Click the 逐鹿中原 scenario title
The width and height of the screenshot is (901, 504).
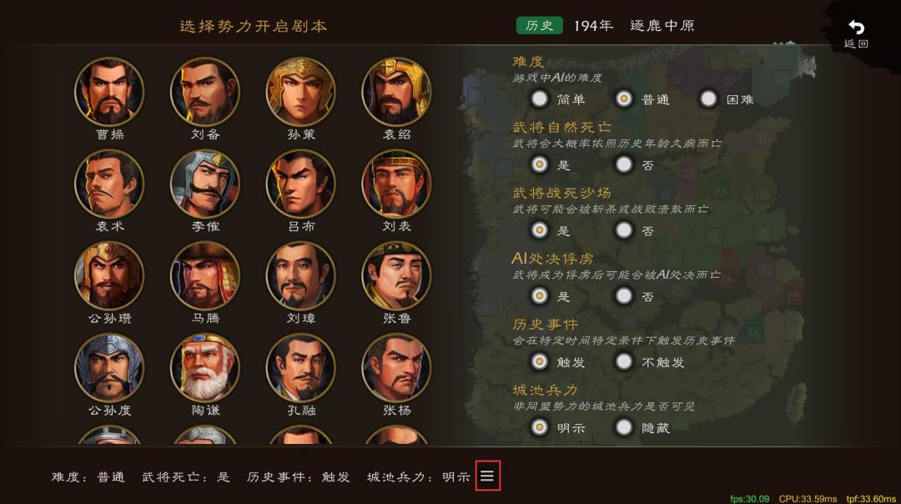(x=662, y=26)
